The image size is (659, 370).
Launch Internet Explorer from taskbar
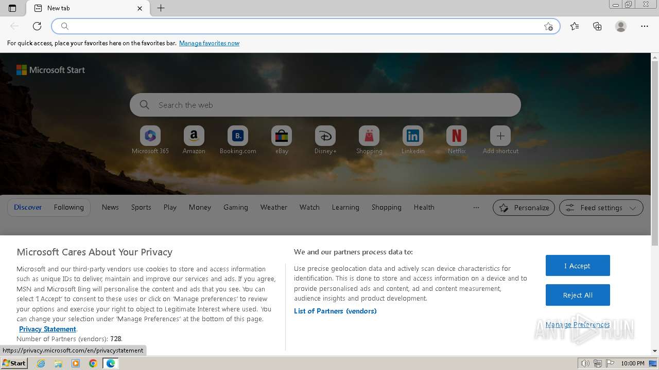point(41,363)
